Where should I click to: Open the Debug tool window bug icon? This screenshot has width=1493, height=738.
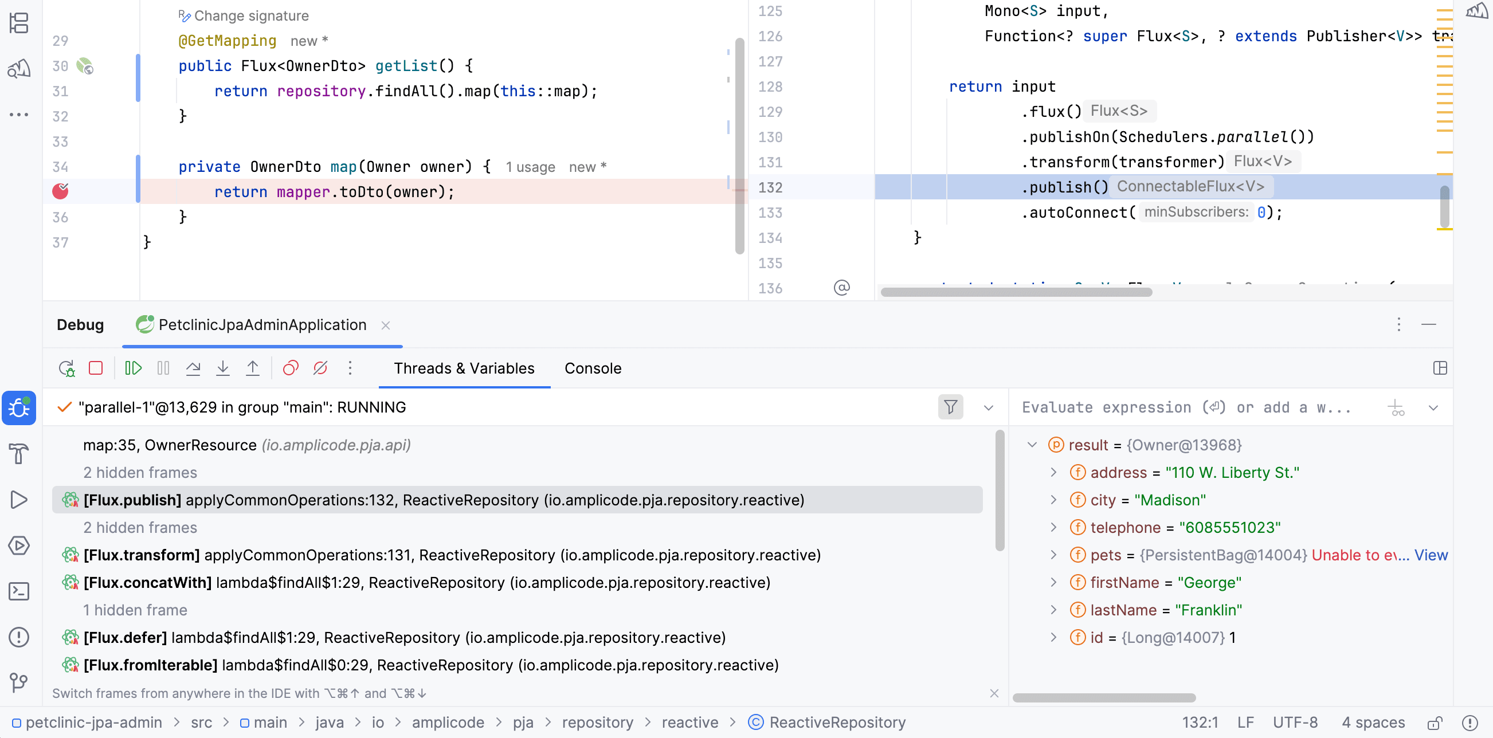tap(19, 408)
